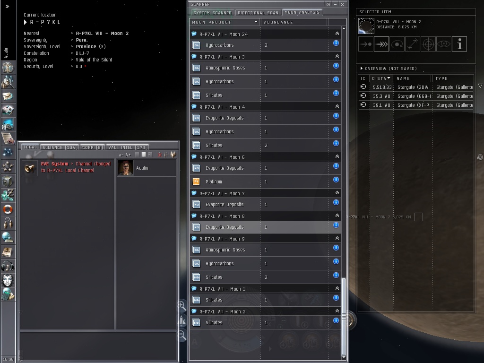The image size is (484, 363).
Task: Show info for Moon 8 Evaporite Deposits
Action: click(336, 225)
